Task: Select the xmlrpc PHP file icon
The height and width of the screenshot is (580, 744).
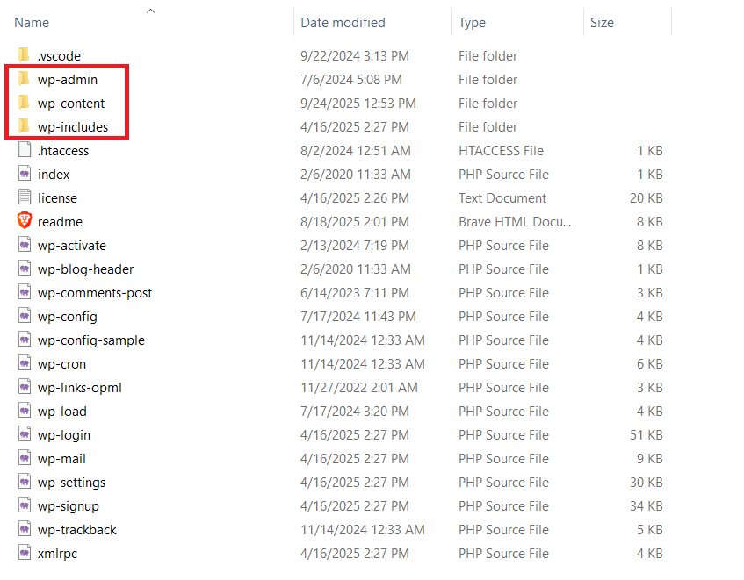Action: coord(24,554)
